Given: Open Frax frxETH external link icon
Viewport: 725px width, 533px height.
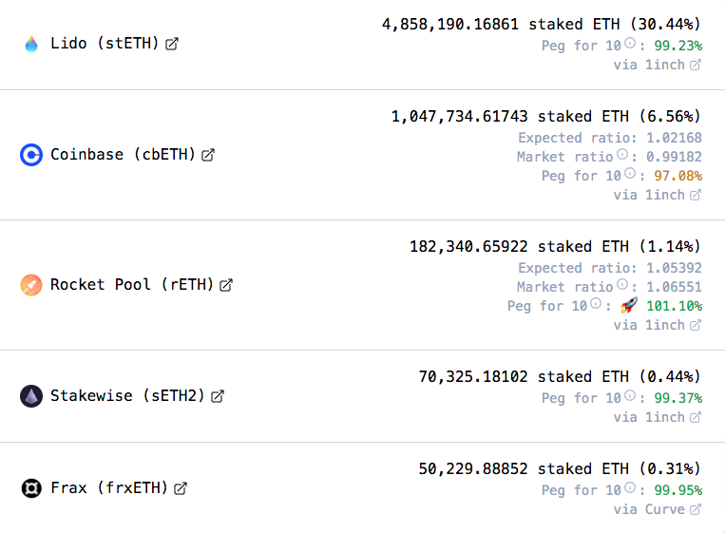Looking at the screenshot, I should point(181,488).
